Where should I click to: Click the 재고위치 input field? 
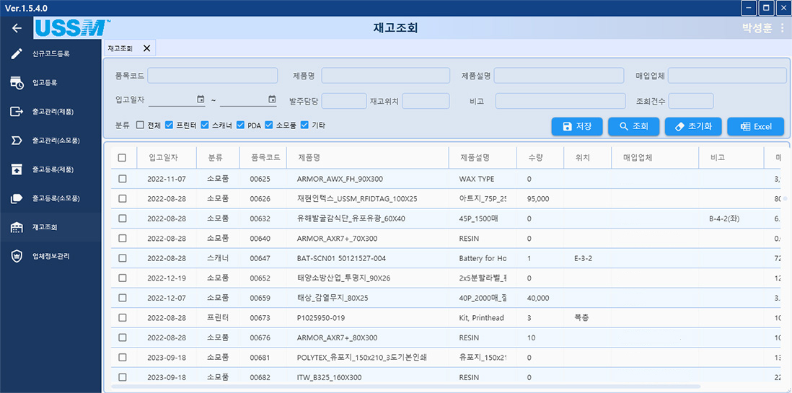[426, 101]
